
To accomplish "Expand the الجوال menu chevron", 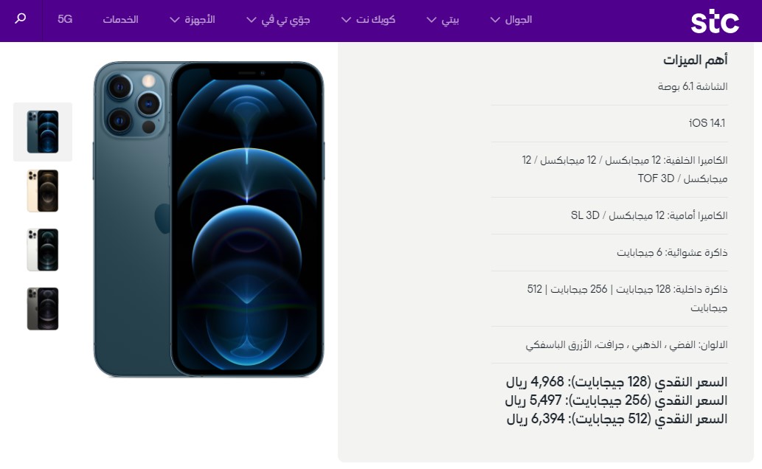I will tap(495, 20).
